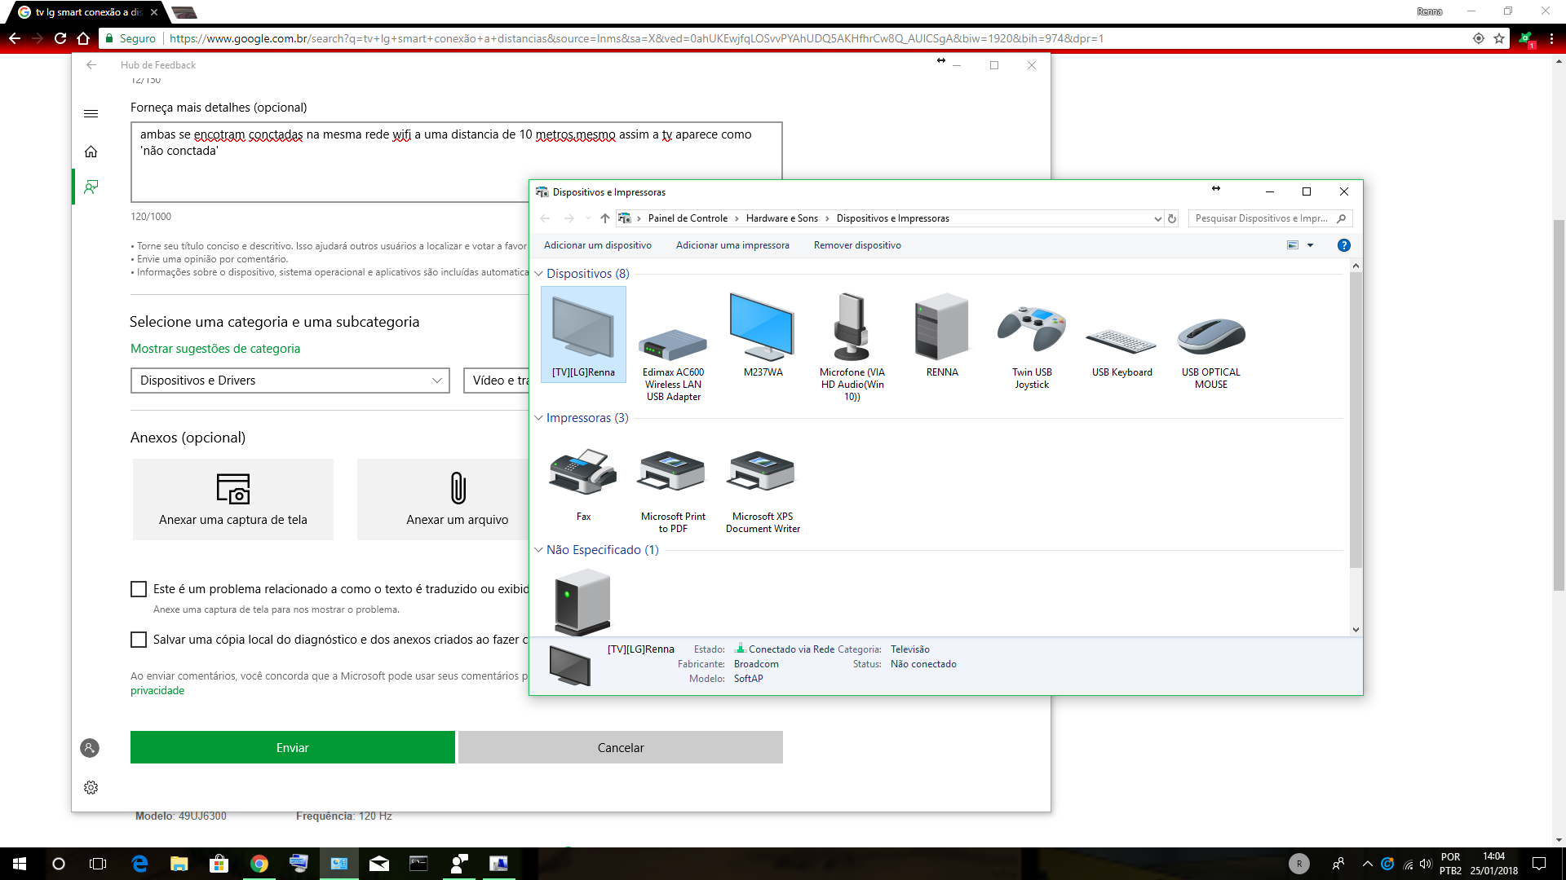Collapse the Impressoras (3) group
Viewport: 1566px width, 880px height.
pos(538,418)
